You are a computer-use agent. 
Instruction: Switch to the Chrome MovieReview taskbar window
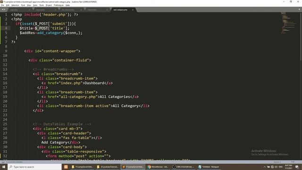(x=158, y=167)
